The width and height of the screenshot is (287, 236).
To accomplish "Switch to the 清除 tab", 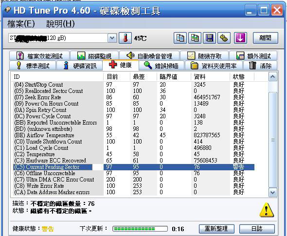I will [260, 66].
